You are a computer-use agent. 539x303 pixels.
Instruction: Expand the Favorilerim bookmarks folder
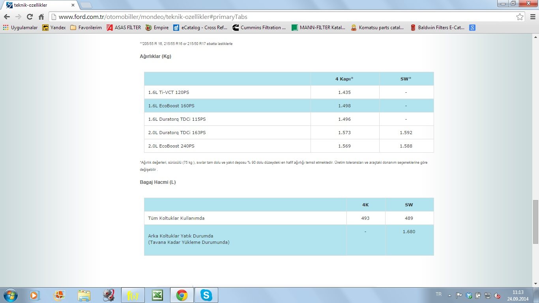pyautogui.click(x=86, y=28)
